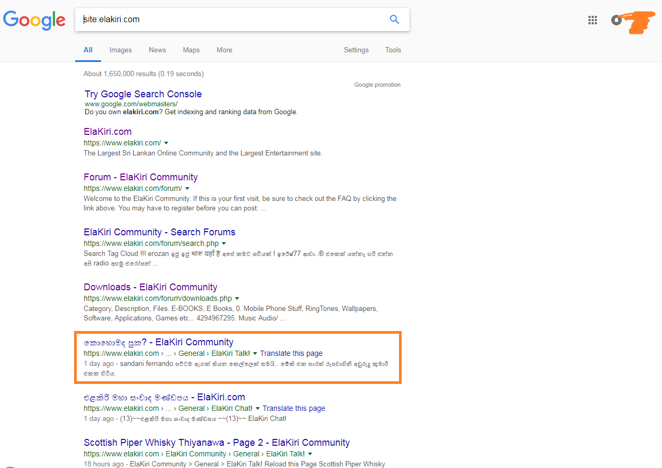Screen dimensions: 662x468
Task: Expand arrow next to forum/downloads.php URL
Action: [x=237, y=299]
